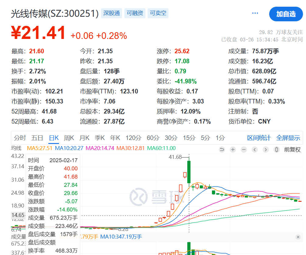306x255 pixels.
Task: Open the more options ellipsis menu
Action: 255,13
